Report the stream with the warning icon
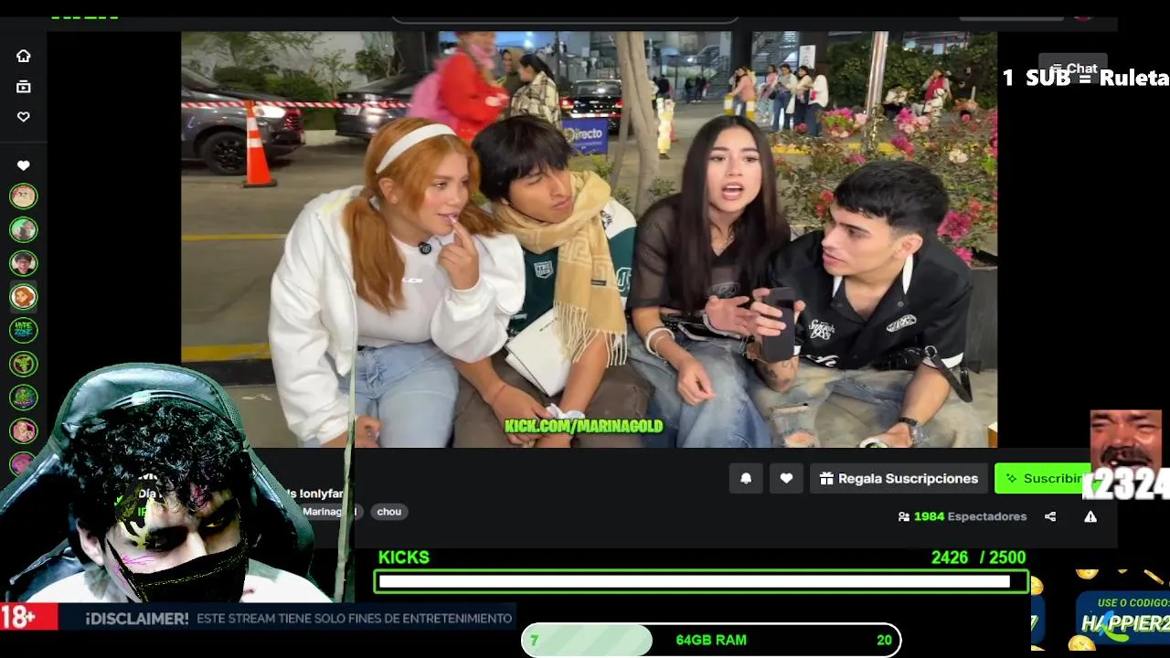The width and height of the screenshot is (1170, 658). (1090, 516)
